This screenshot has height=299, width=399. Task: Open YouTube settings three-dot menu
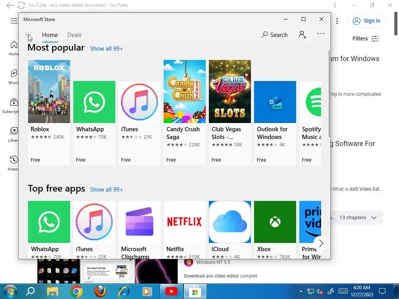point(337,21)
